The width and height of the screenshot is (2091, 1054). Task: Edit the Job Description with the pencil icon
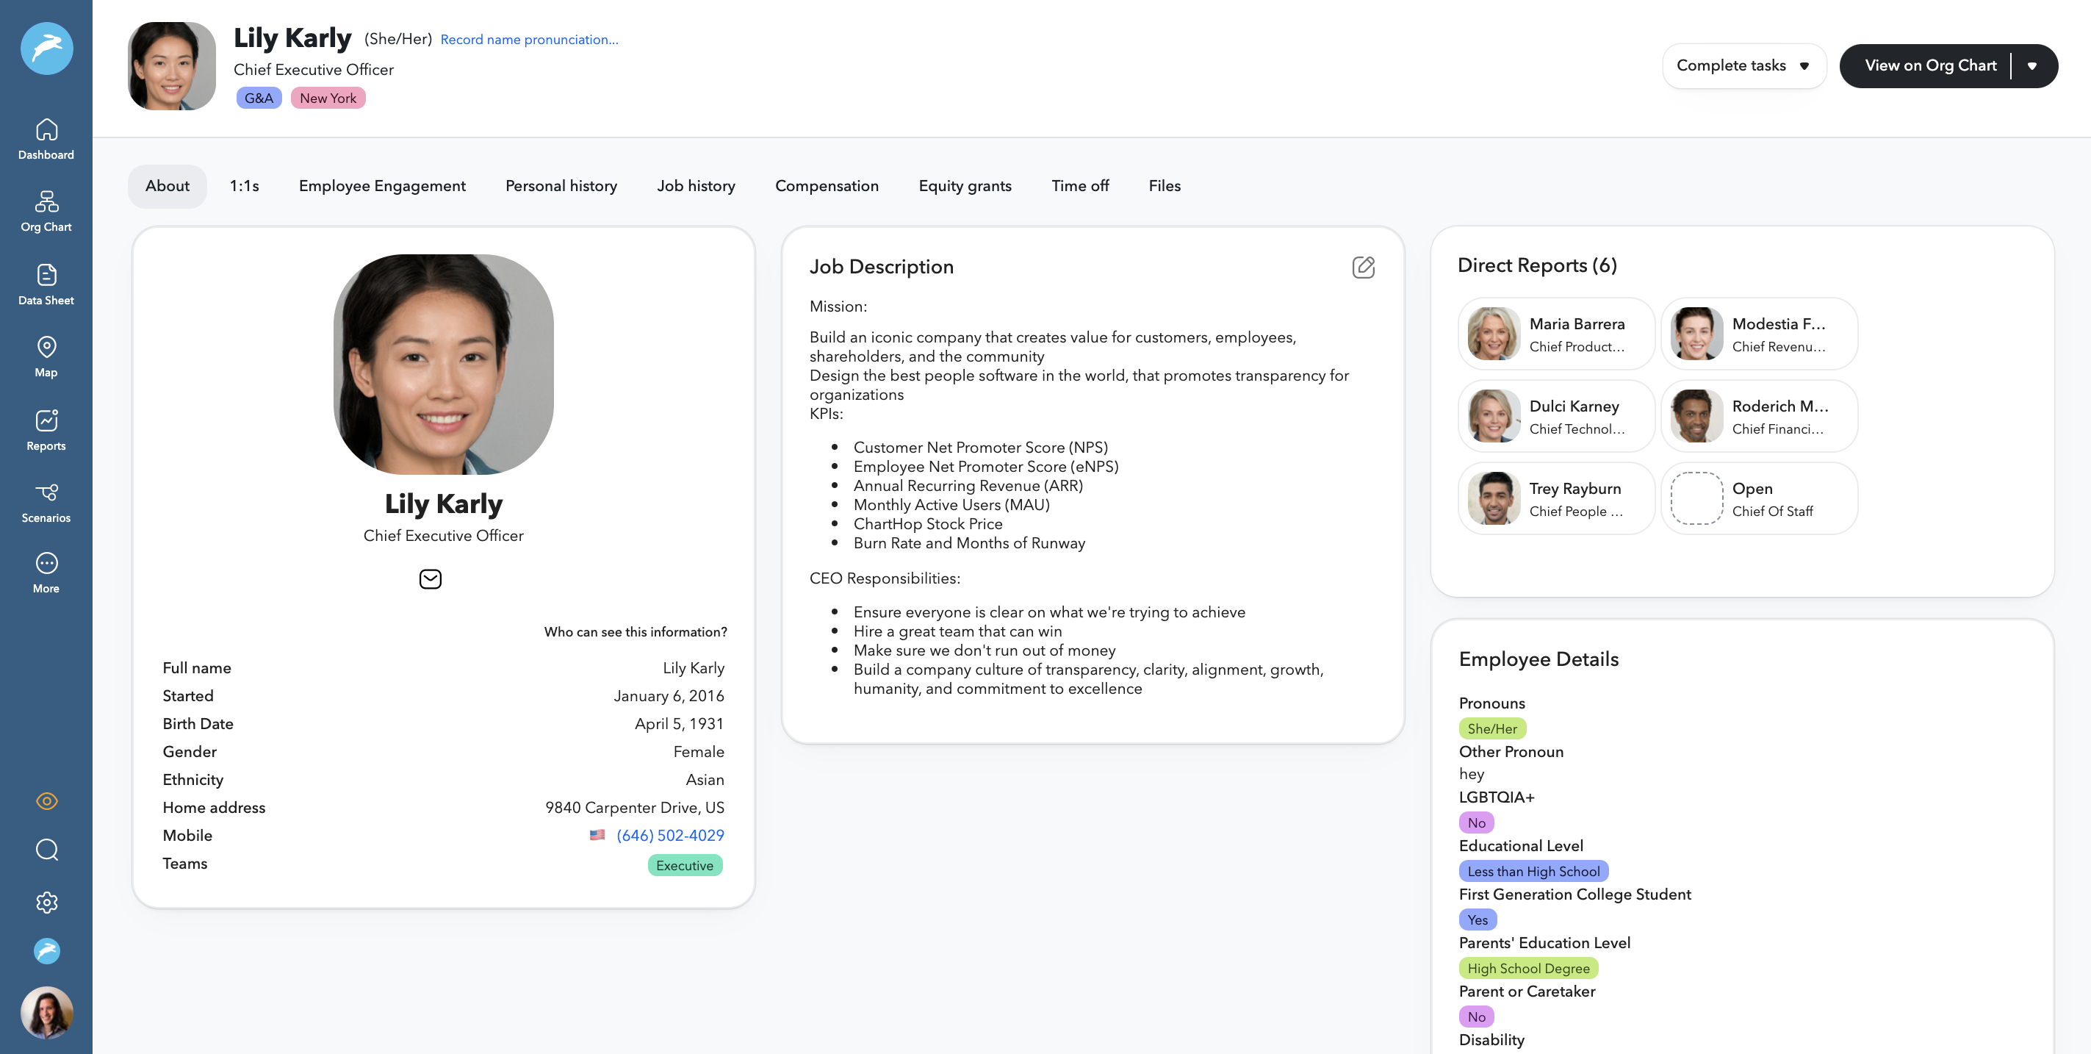pyautogui.click(x=1364, y=267)
